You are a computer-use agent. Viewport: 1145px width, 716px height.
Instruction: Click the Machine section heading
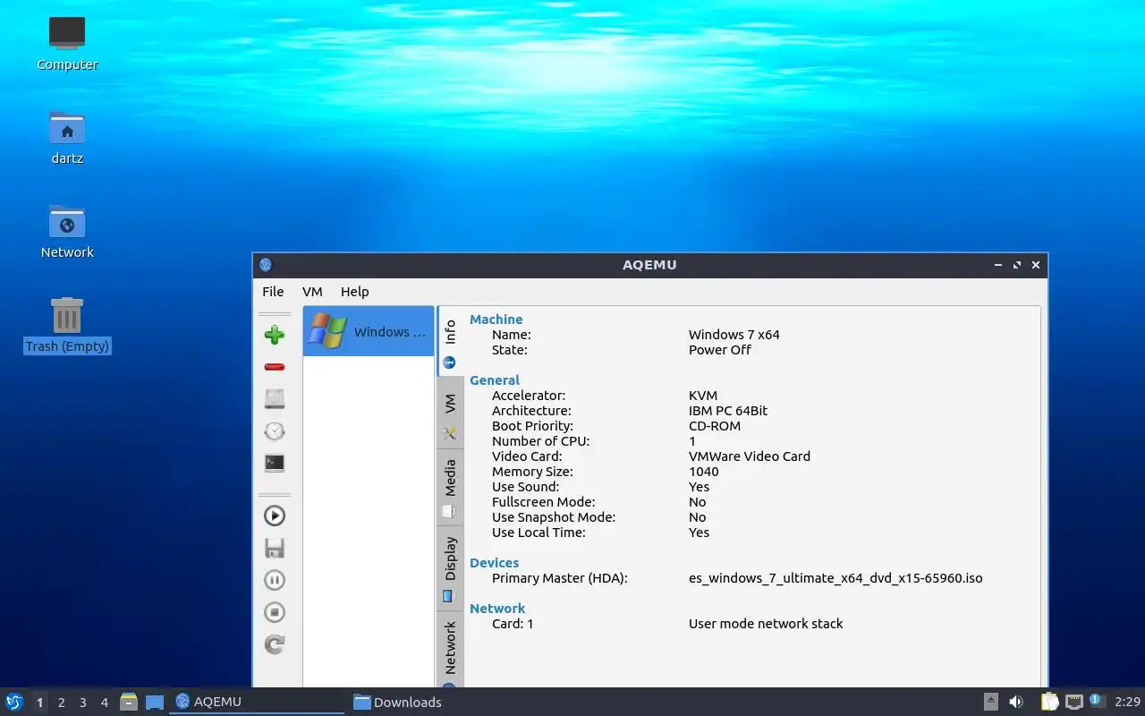tap(496, 320)
